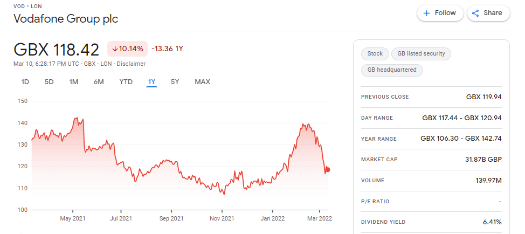
Task: Select the active 1Y range tab
Action: pos(151,81)
